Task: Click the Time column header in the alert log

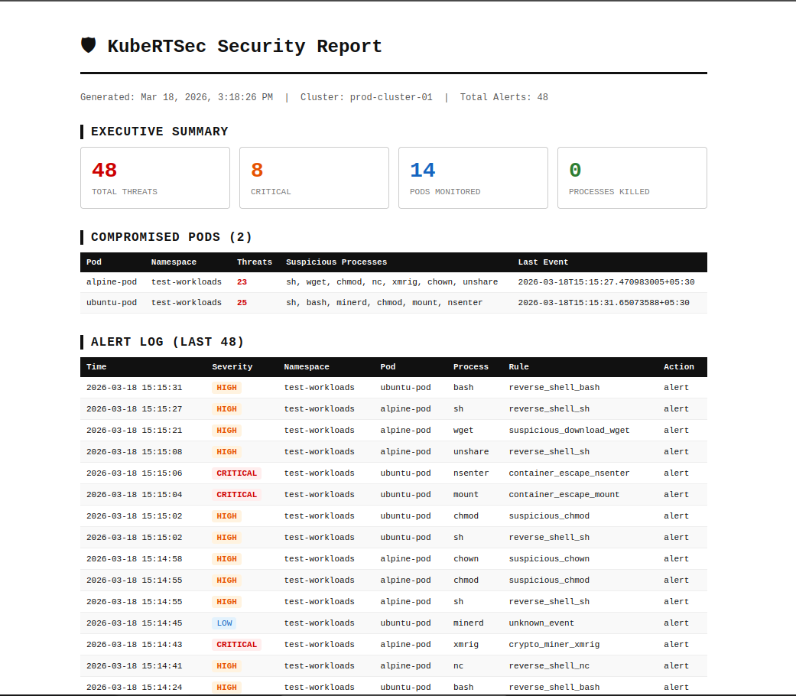Action: [96, 366]
